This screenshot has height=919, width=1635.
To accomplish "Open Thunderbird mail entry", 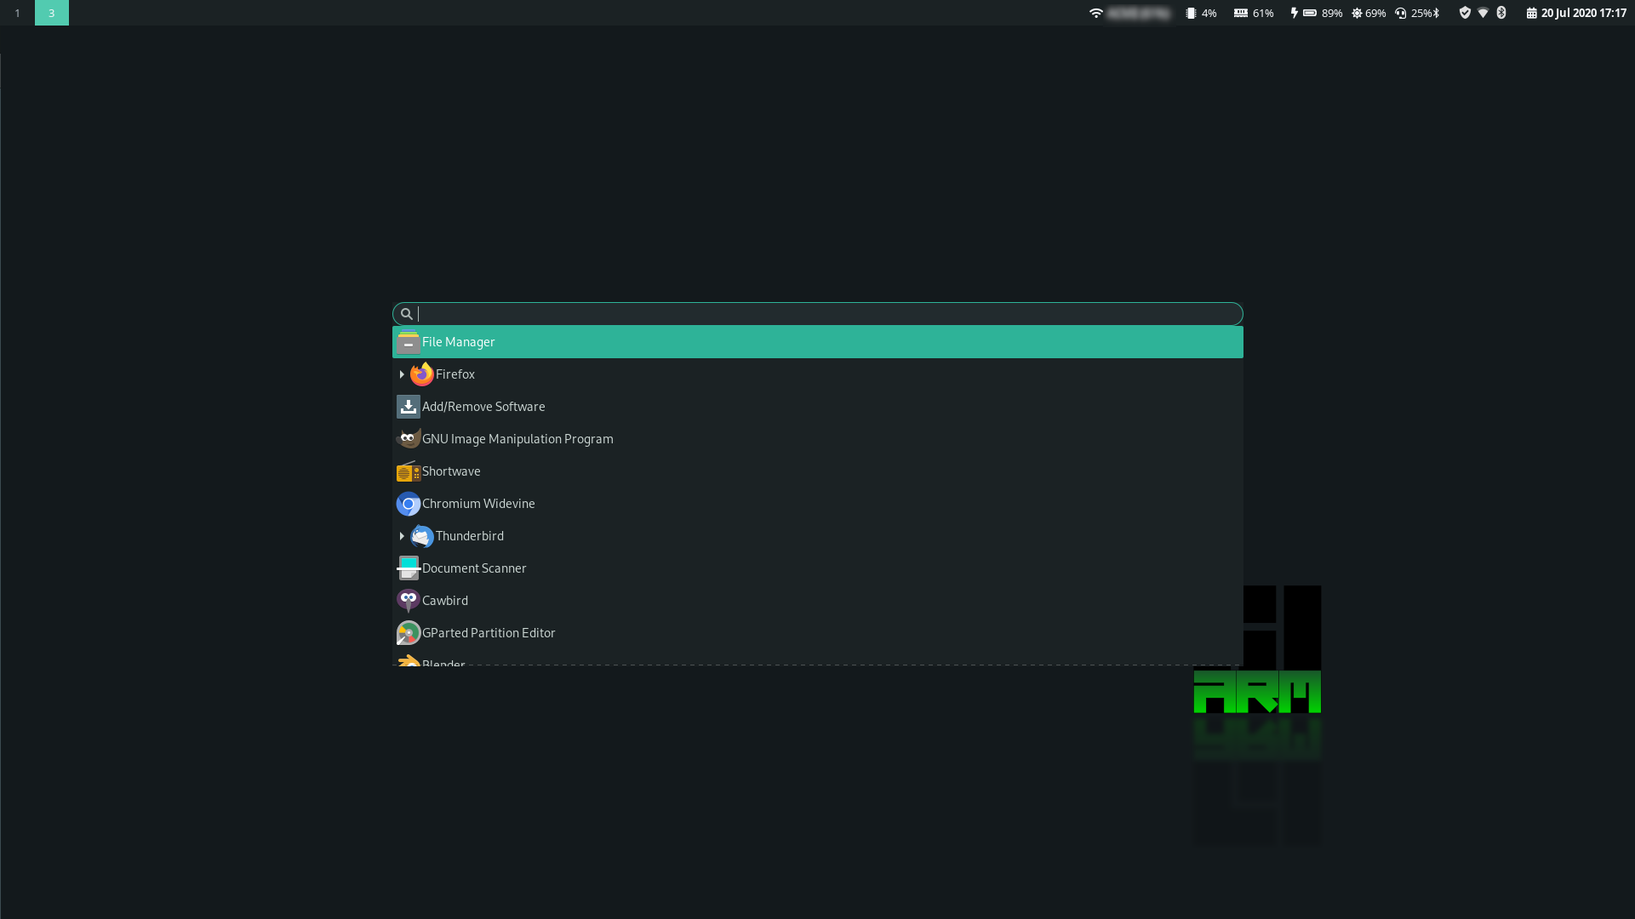I will click(x=469, y=536).
